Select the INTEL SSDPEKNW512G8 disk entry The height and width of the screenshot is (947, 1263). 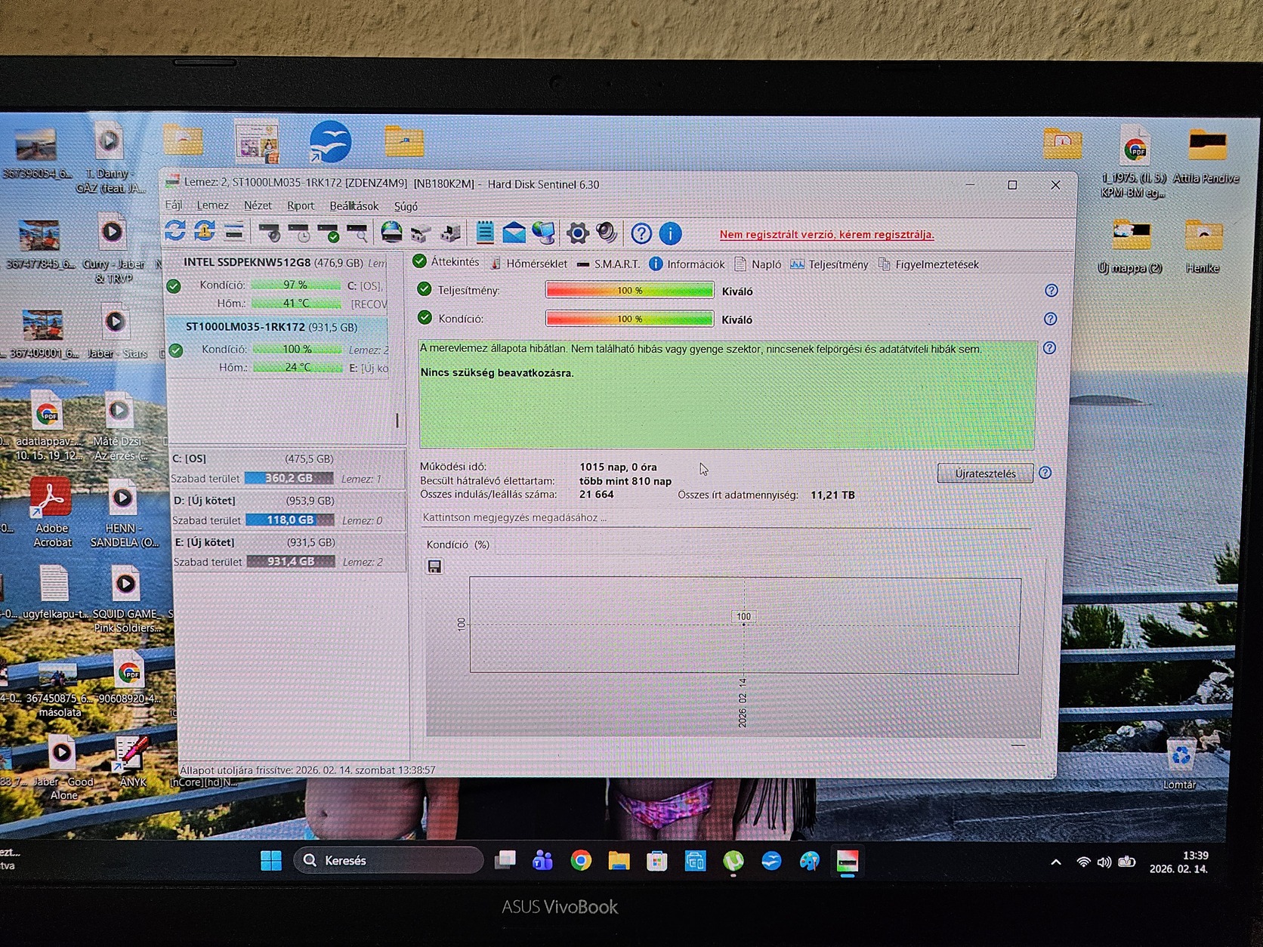coord(276,283)
